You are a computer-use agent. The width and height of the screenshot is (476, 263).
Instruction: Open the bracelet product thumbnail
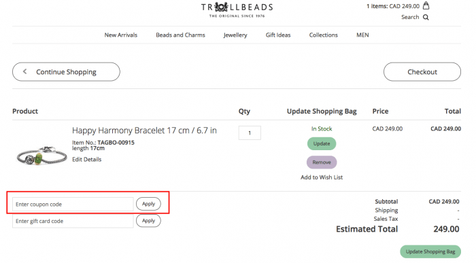coord(41,156)
